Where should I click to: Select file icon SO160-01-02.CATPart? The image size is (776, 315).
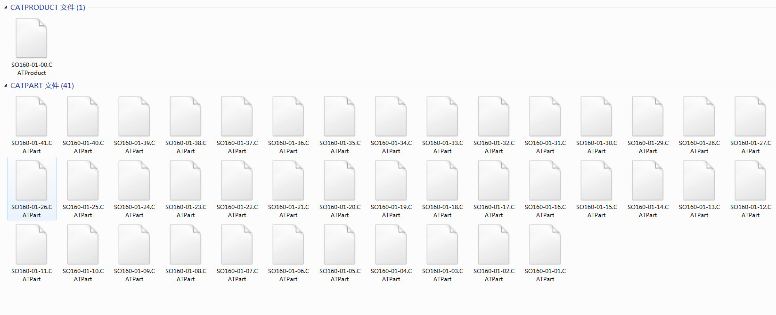(x=494, y=244)
